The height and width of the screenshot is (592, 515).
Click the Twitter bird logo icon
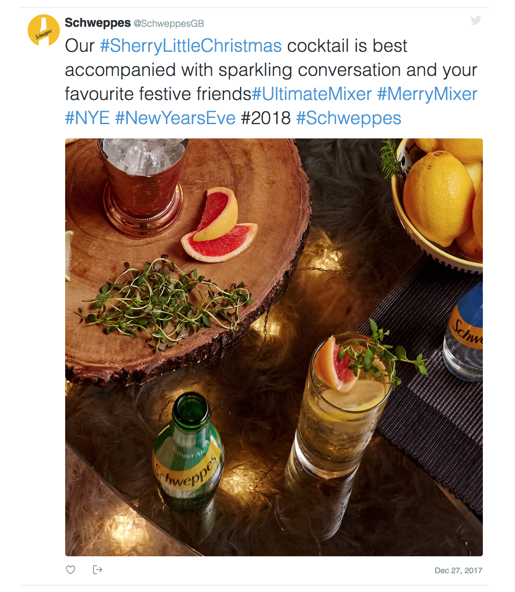pos(476,21)
